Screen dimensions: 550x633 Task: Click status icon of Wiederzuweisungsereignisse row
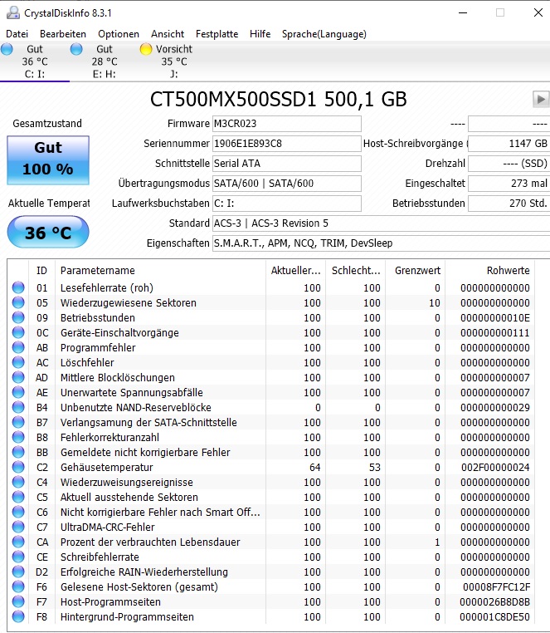click(x=18, y=482)
